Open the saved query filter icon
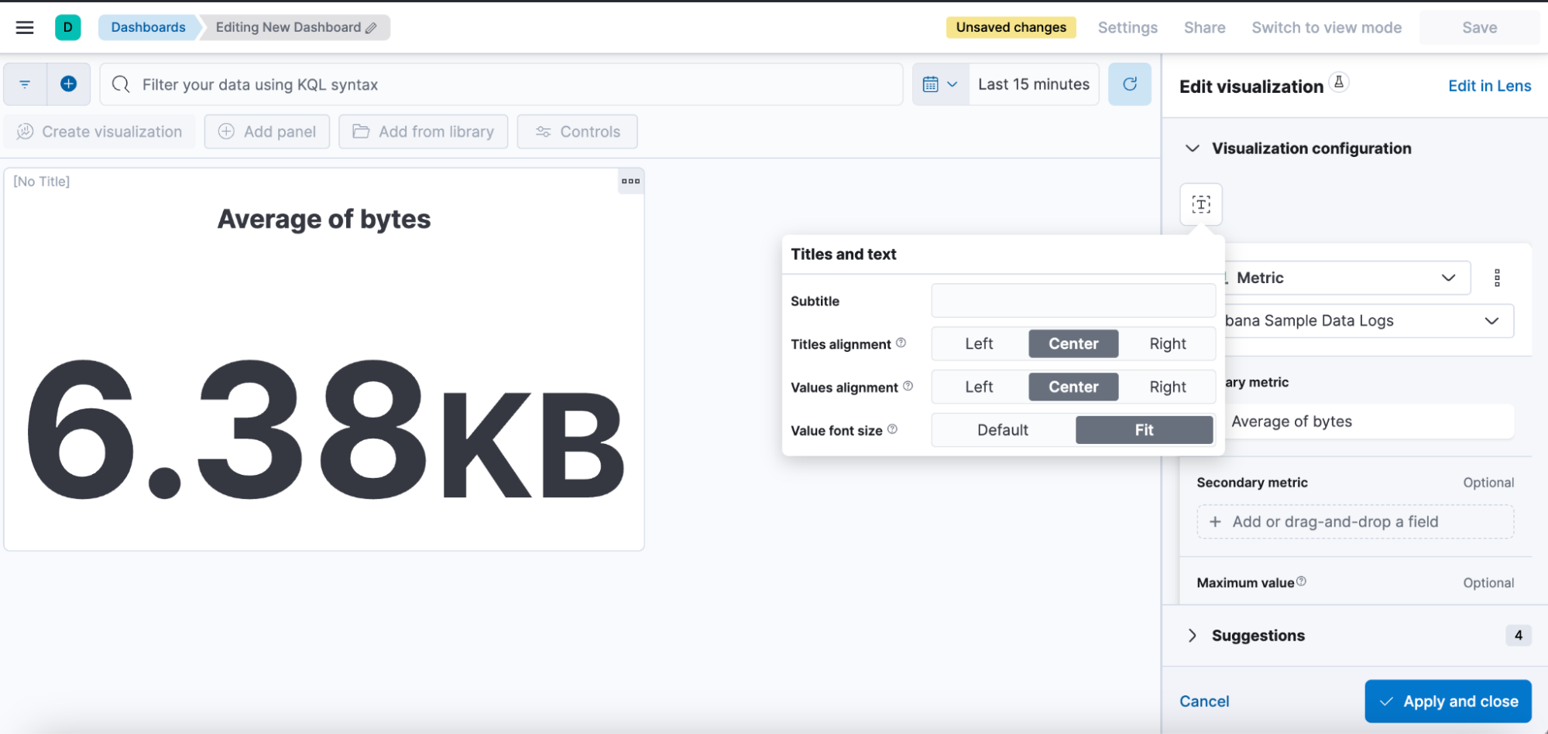1548x734 pixels. pyautogui.click(x=24, y=84)
